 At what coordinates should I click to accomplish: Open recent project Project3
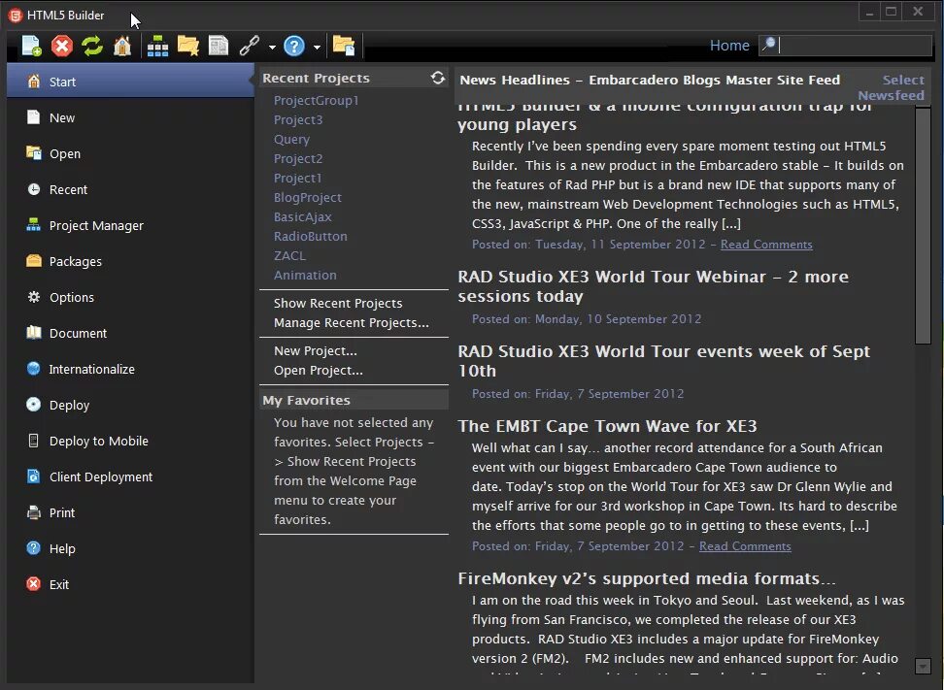tap(298, 119)
